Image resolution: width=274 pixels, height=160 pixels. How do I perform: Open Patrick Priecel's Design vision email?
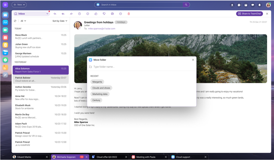[x=41, y=134]
